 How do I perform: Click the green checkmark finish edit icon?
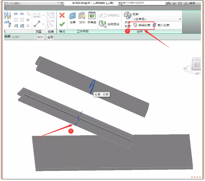click(x=62, y=24)
